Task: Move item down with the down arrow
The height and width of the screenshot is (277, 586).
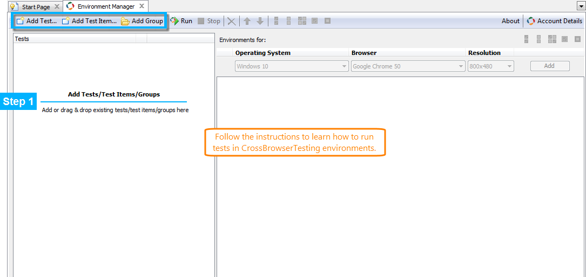Action: click(260, 21)
